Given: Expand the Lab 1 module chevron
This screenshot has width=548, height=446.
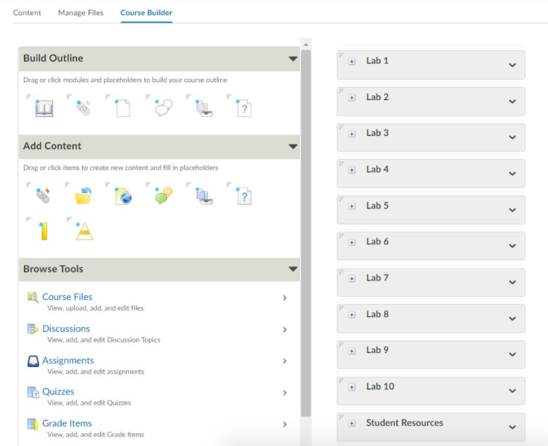Looking at the screenshot, I should pyautogui.click(x=512, y=65).
